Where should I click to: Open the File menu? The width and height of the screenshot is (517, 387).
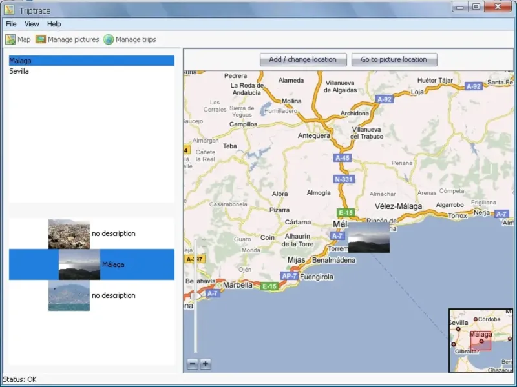[11, 24]
